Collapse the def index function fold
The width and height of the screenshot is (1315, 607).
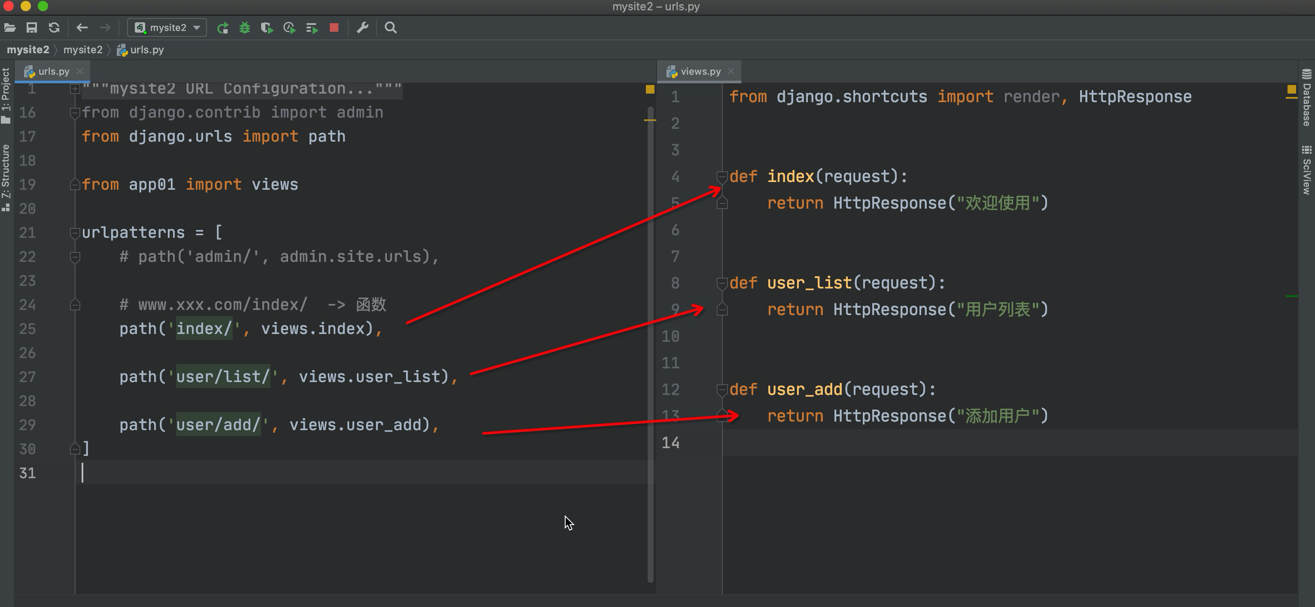tap(722, 177)
